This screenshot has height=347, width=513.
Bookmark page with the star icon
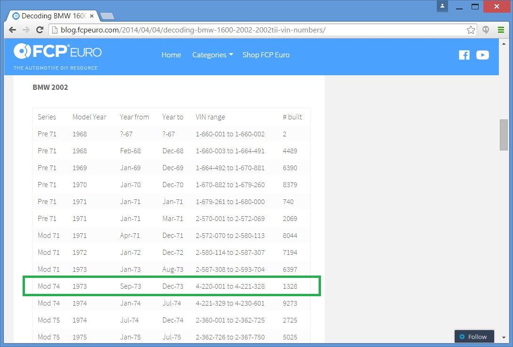(471, 30)
